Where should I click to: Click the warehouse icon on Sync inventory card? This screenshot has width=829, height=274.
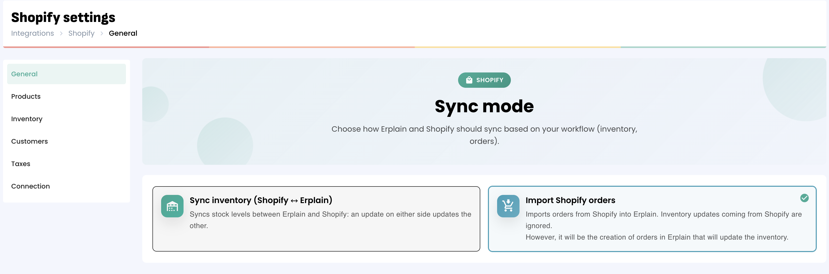tap(172, 206)
